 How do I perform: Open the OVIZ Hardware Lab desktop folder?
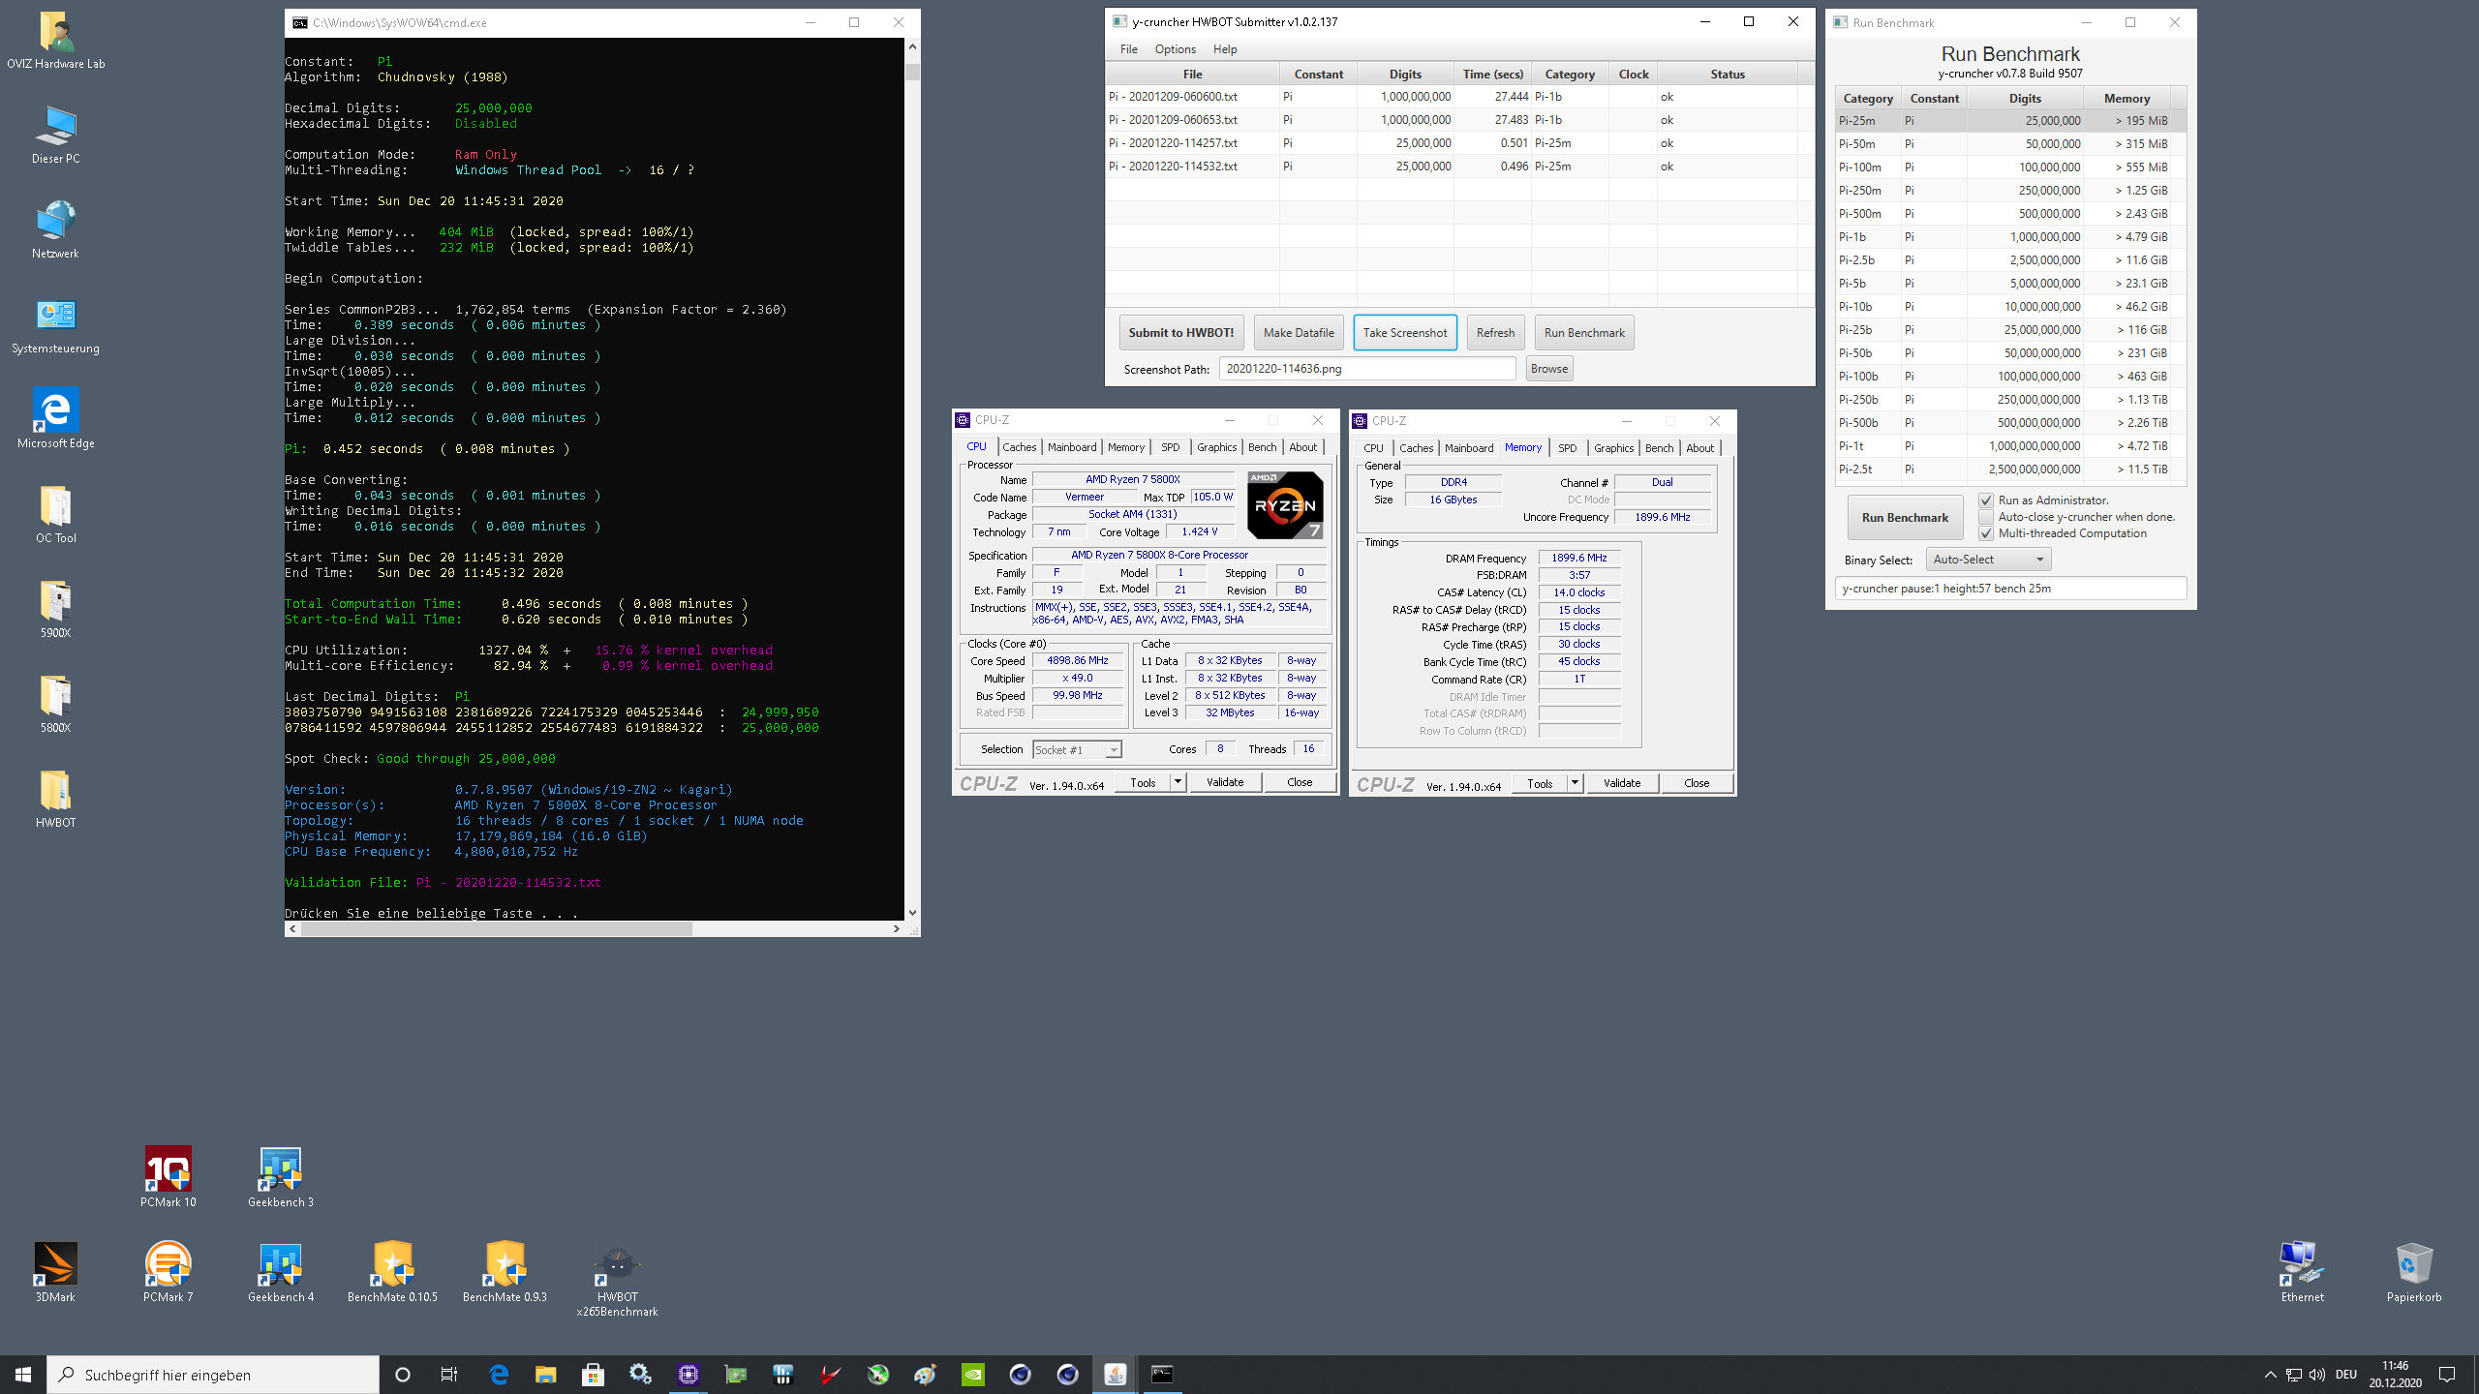pyautogui.click(x=55, y=41)
